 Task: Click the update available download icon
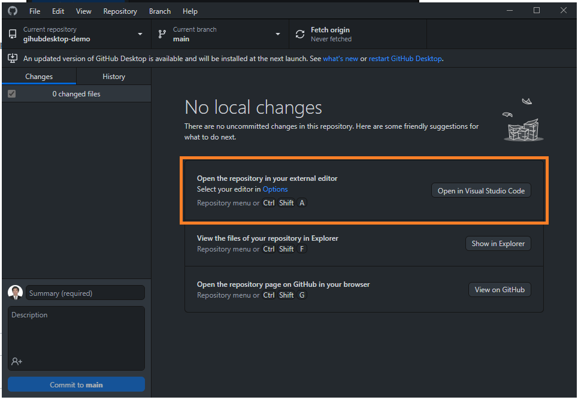click(x=13, y=58)
